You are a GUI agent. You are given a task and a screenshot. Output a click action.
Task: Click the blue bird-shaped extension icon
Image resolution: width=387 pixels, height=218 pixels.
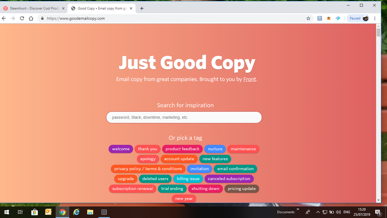(338, 18)
